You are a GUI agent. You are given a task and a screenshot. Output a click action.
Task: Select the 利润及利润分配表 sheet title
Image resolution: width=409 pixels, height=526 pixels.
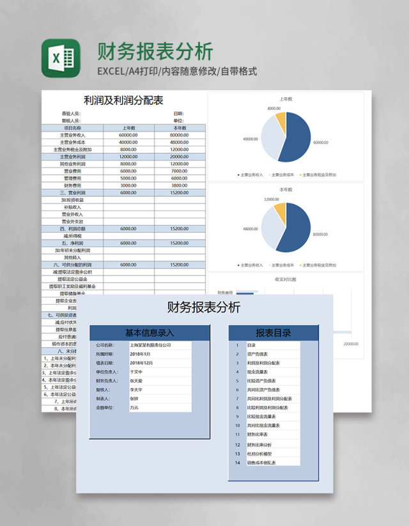pyautogui.click(x=123, y=100)
